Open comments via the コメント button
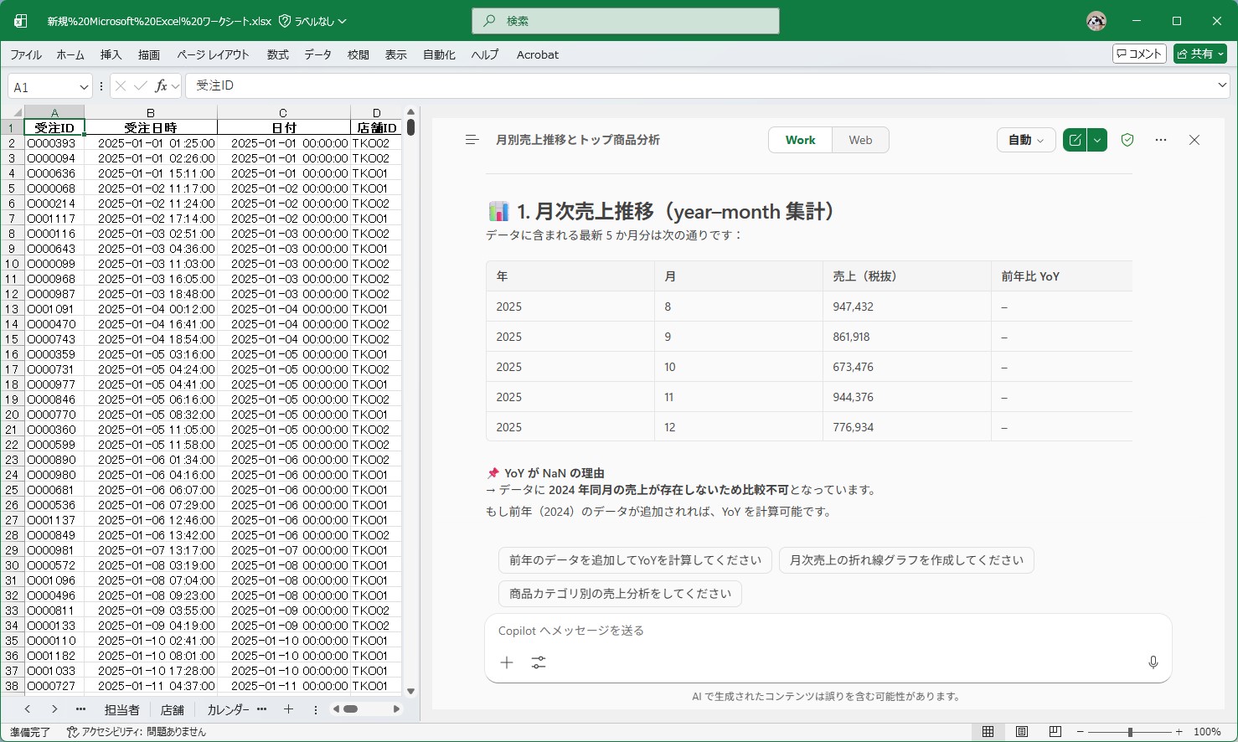Screen dimensions: 1238x742 [1138, 53]
